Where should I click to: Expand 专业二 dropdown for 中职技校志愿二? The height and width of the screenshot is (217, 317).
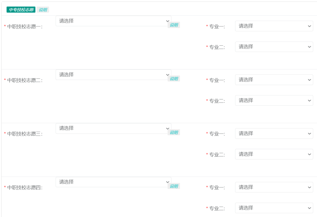click(x=274, y=100)
